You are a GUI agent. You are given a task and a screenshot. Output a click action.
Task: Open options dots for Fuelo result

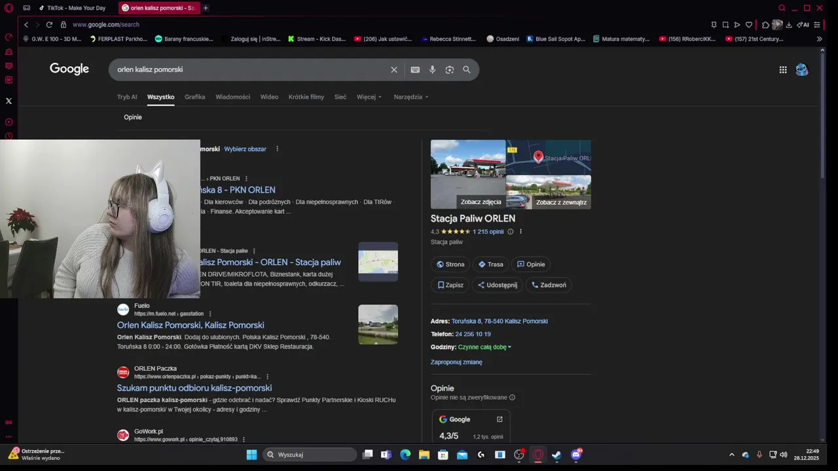click(x=210, y=313)
